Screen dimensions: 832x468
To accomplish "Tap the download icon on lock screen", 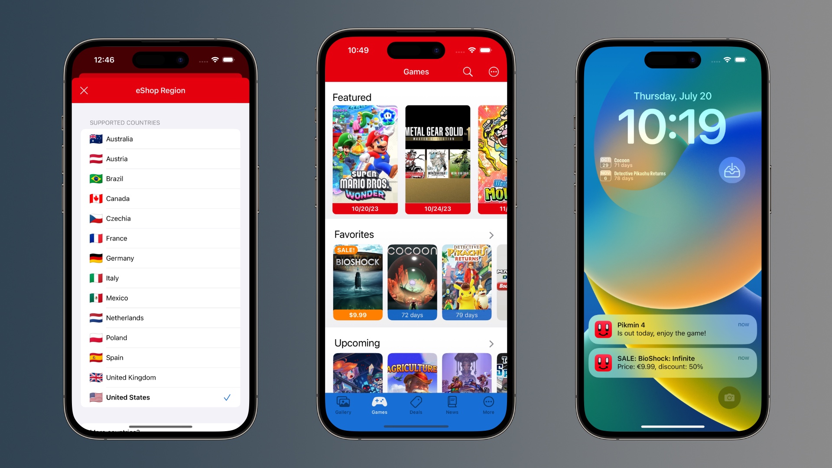I will point(732,170).
